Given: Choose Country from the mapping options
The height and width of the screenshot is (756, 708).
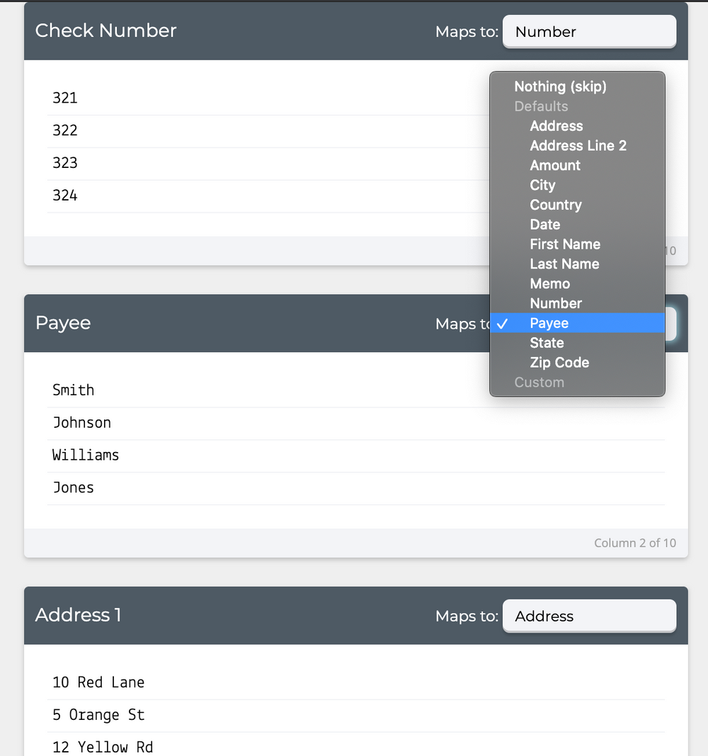Looking at the screenshot, I should (555, 205).
